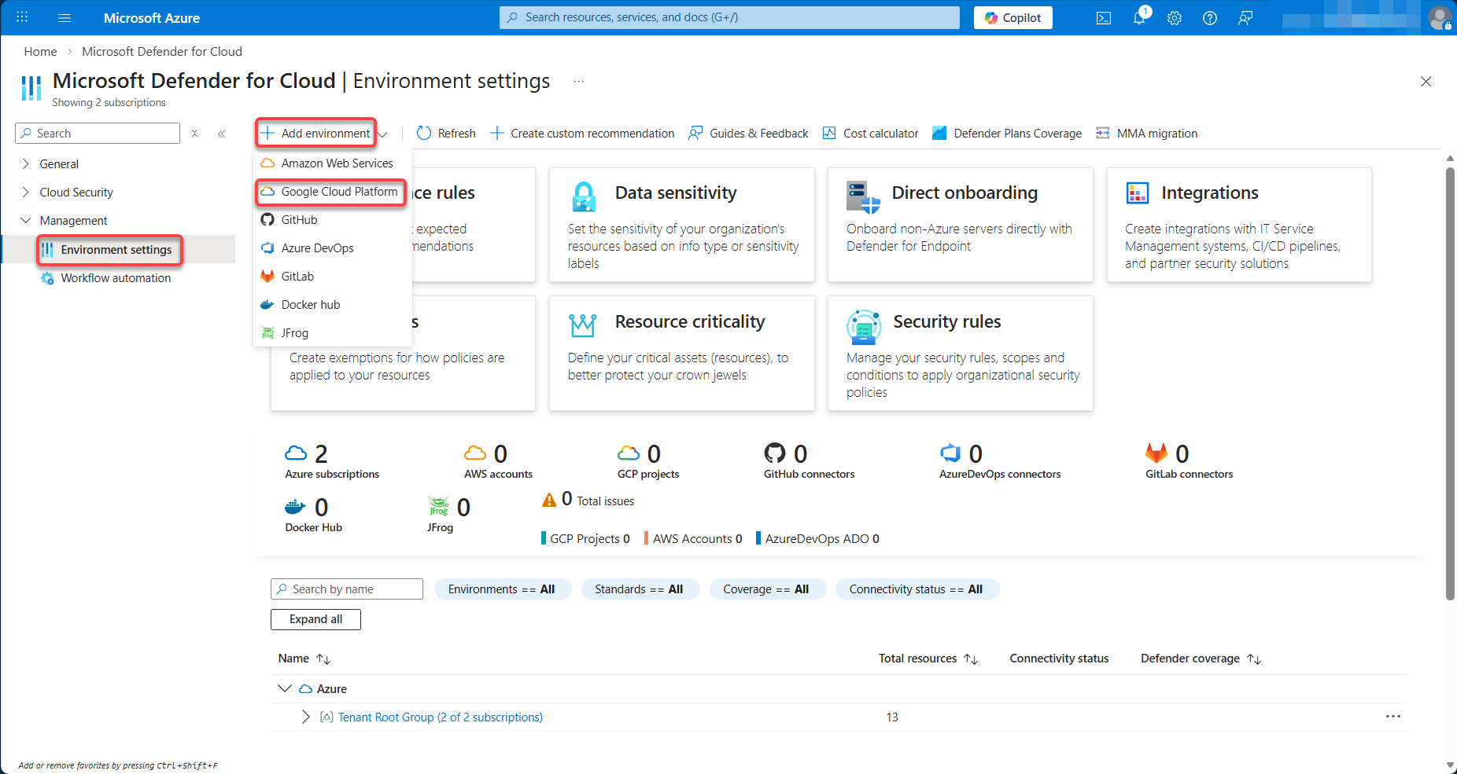The height and width of the screenshot is (774, 1457).
Task: Collapse the sidebar with double chevron
Action: coord(222,134)
